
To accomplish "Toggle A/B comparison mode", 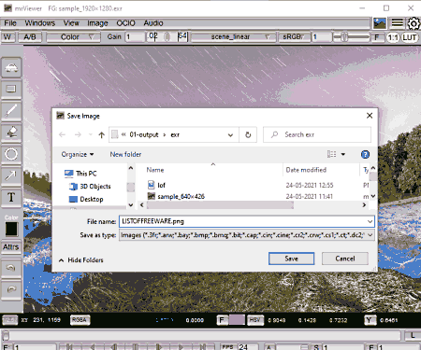I will coord(30,37).
